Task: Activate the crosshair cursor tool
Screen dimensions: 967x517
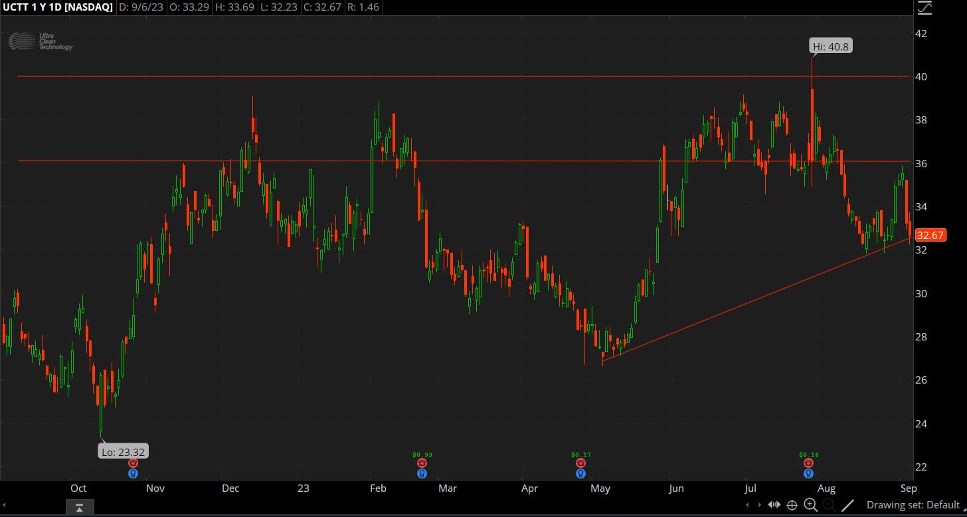Action: (792, 505)
